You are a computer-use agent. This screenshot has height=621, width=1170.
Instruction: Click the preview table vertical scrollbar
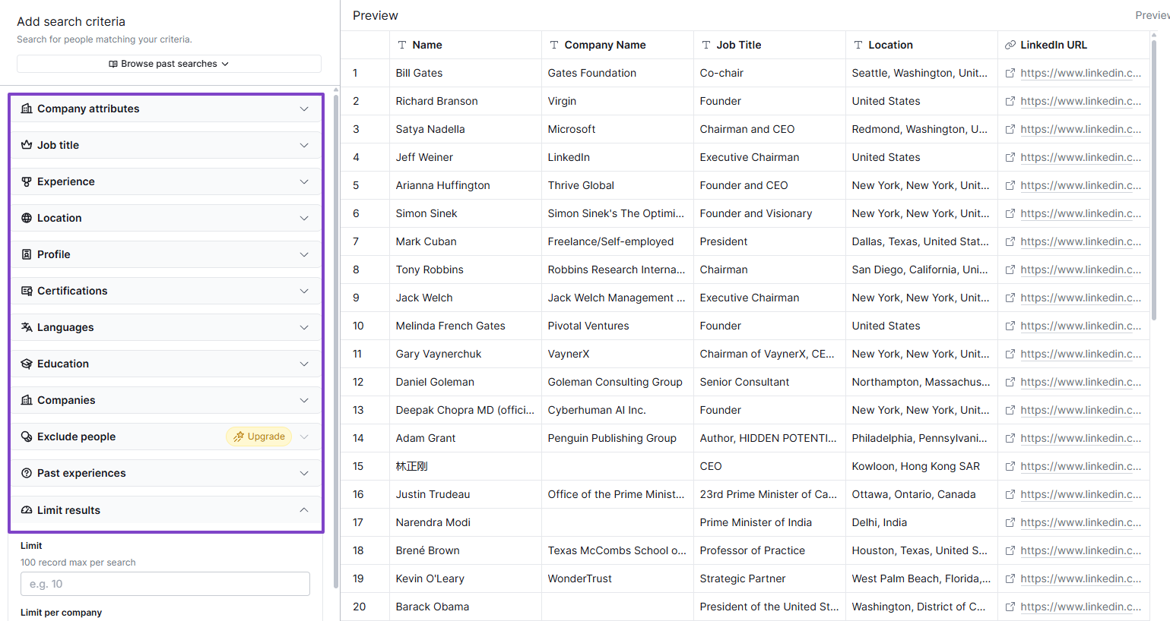pyautogui.click(x=1155, y=178)
